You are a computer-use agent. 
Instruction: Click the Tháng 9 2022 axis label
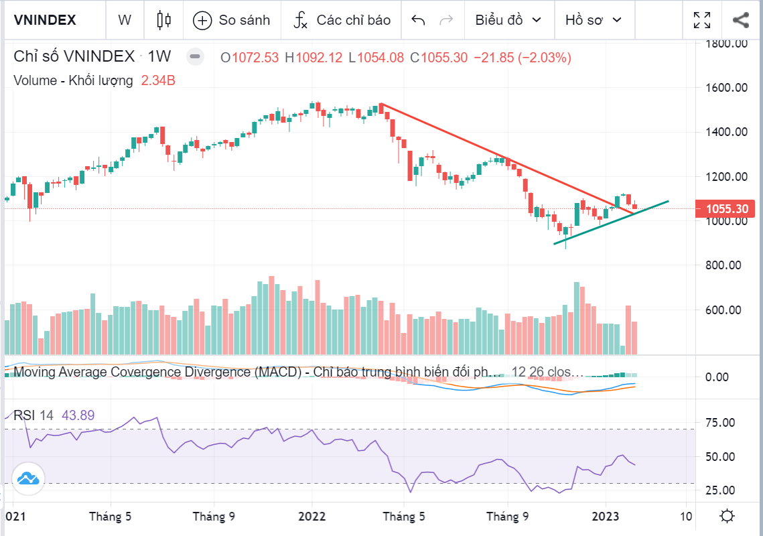pyautogui.click(x=508, y=517)
